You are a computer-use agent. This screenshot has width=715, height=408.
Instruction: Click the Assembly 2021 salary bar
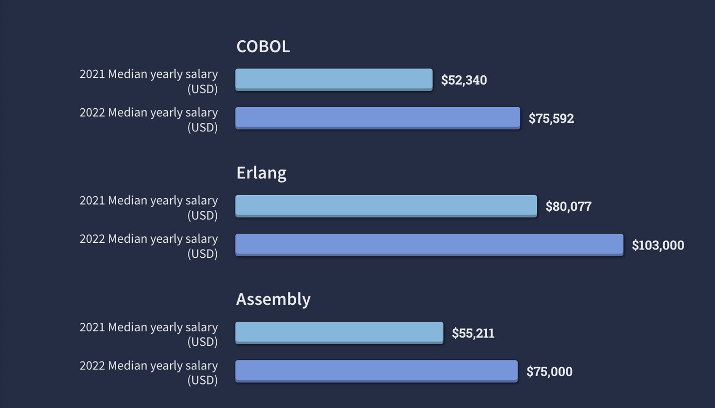(x=339, y=333)
